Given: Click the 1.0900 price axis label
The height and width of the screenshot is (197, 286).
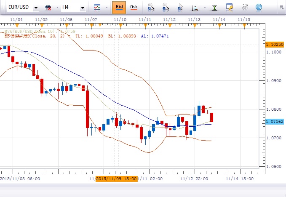Looking at the screenshot, I should pos(274,81).
